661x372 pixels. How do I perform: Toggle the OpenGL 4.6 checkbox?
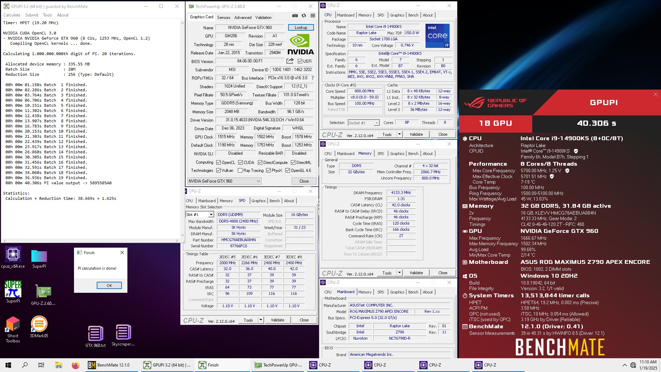tap(287, 170)
